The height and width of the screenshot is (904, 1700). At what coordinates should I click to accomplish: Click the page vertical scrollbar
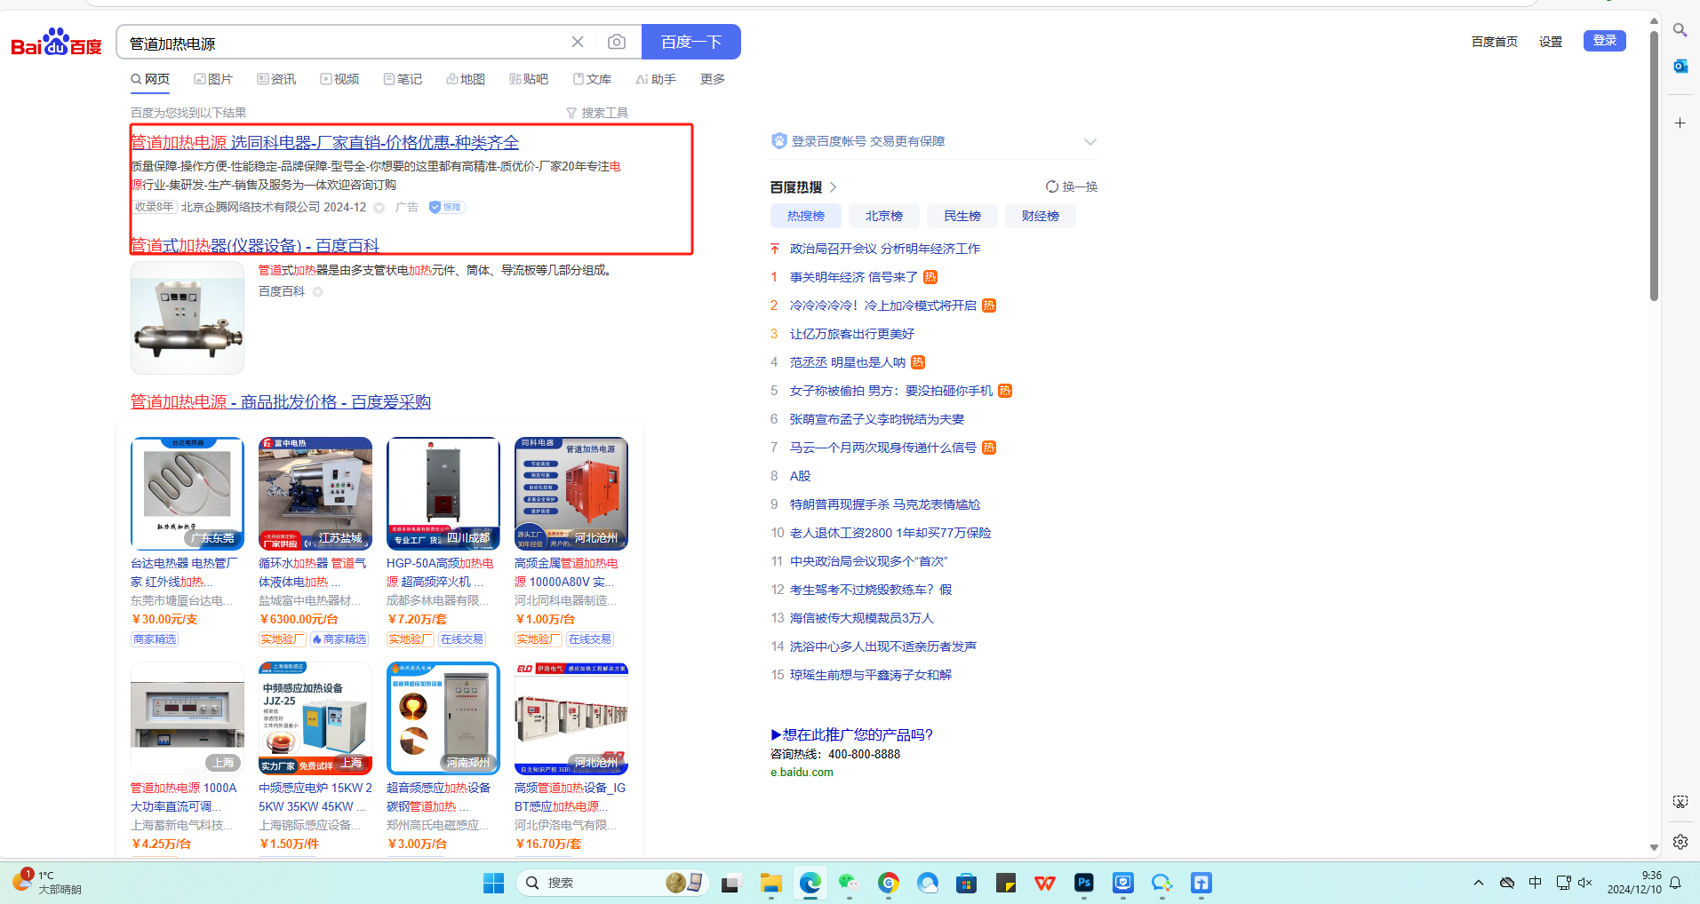click(1654, 165)
